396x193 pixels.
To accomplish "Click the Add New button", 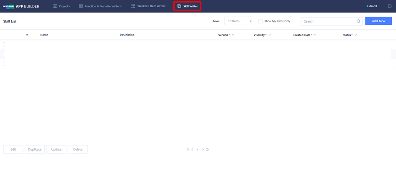I will point(378,21).
